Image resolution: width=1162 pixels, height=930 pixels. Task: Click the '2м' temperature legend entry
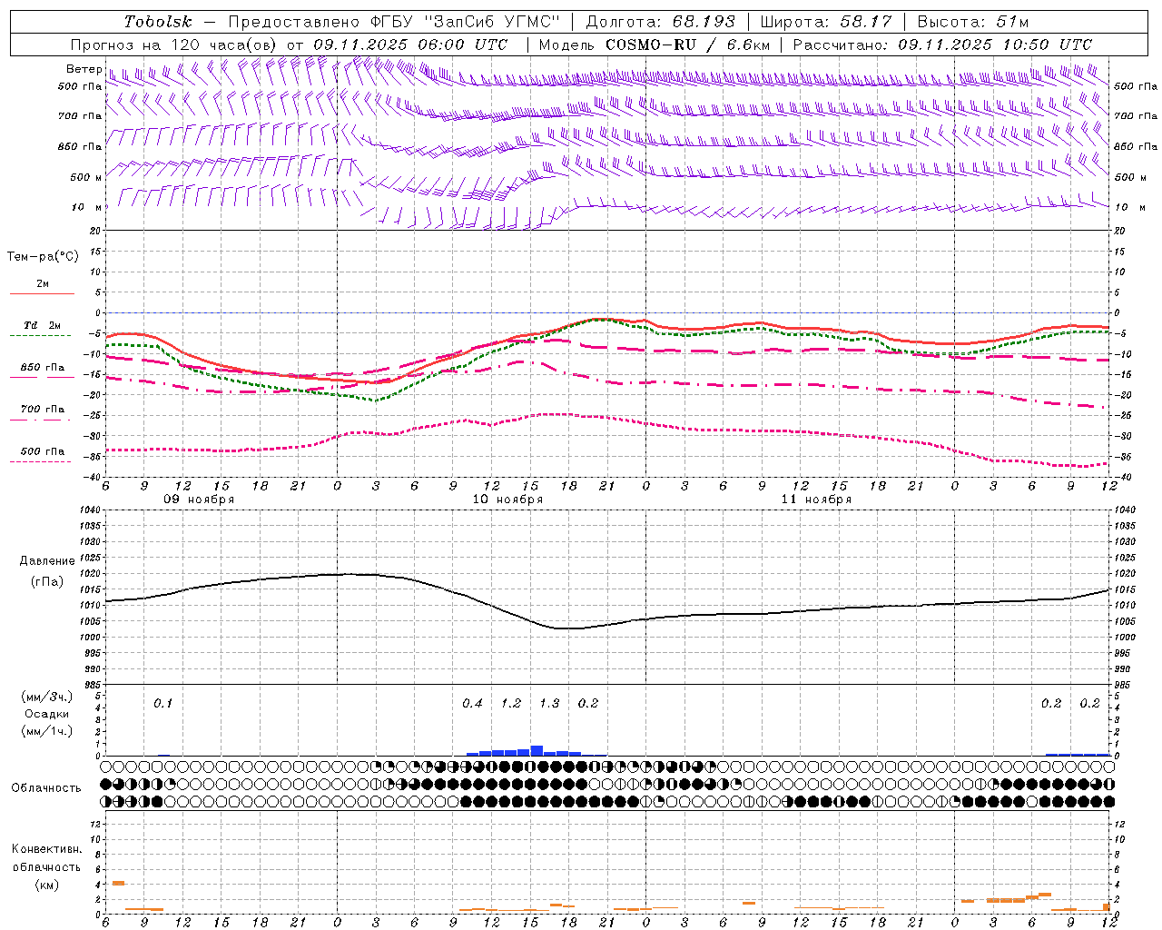[x=43, y=284]
